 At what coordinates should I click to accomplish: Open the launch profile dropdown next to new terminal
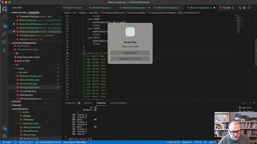coord(246,103)
